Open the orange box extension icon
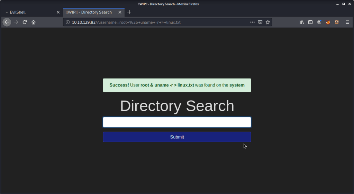354x194 pixels. [336, 22]
